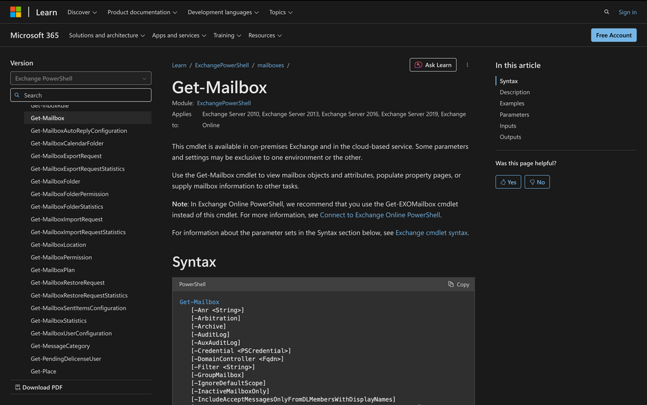This screenshot has height=405, width=647.
Task: Open the Connect to Exchange Online PowerShell link
Action: pos(380,215)
